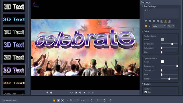Toggle Bold text formatting
183x103 pixels.
[x=146, y=26]
